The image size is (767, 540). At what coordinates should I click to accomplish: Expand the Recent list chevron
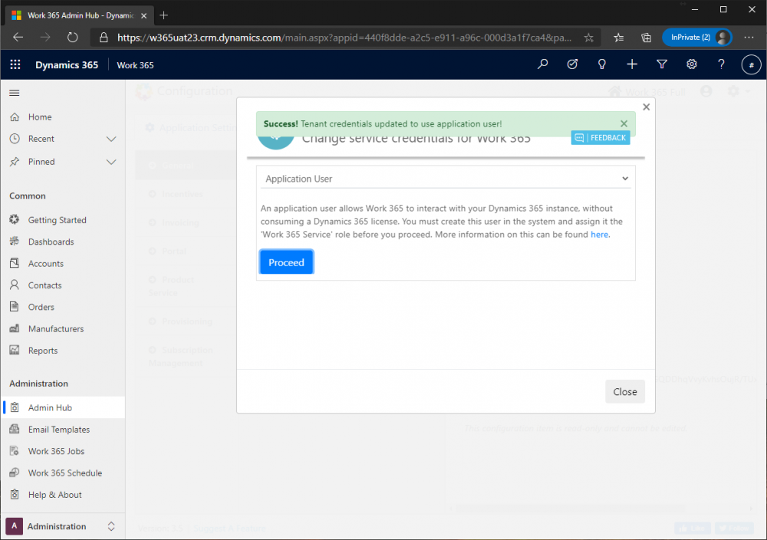tap(111, 139)
